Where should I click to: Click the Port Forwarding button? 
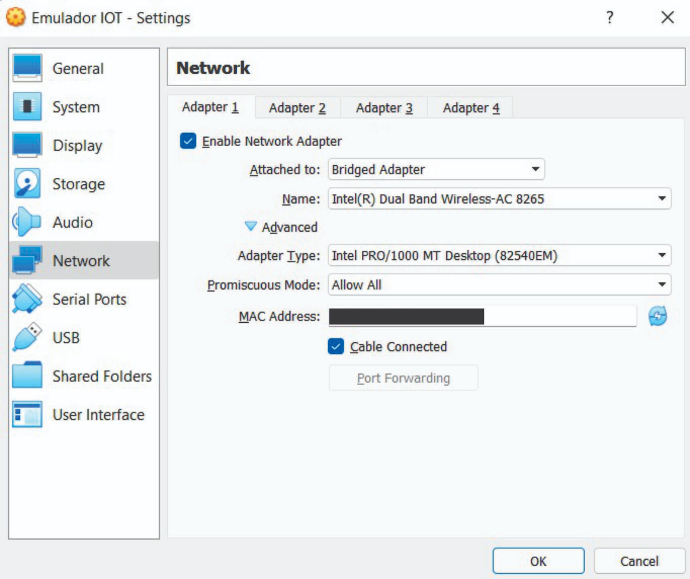(x=403, y=378)
